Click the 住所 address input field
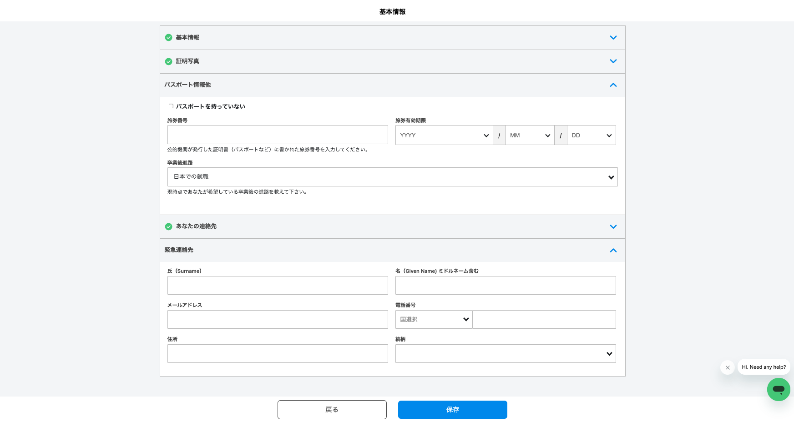Viewport: 794px width, 422px height. (x=278, y=353)
